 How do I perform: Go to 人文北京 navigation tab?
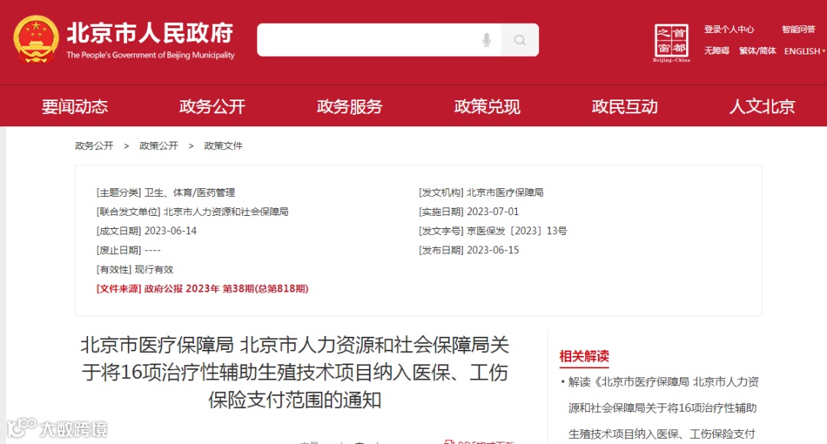click(762, 106)
